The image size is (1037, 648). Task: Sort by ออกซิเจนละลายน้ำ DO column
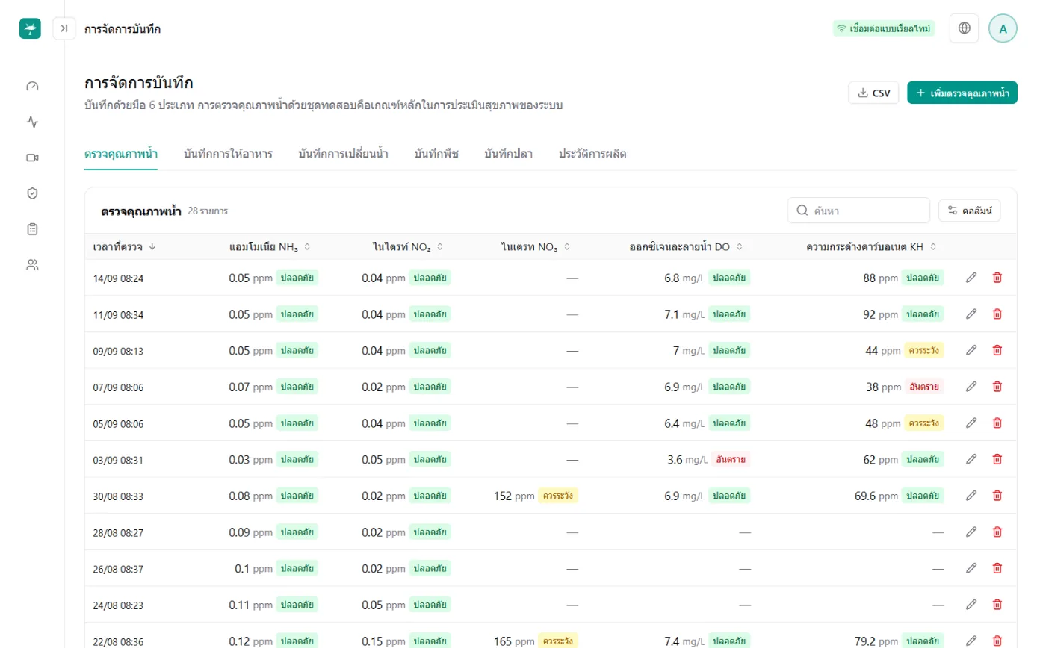[x=687, y=246]
